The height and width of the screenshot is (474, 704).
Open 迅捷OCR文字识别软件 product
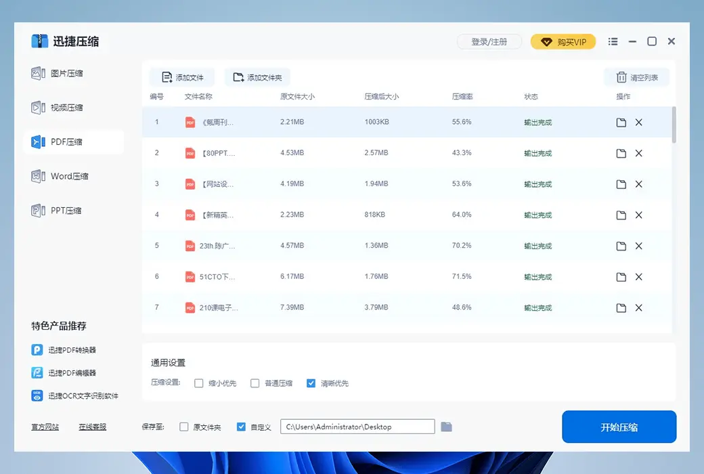click(75, 396)
